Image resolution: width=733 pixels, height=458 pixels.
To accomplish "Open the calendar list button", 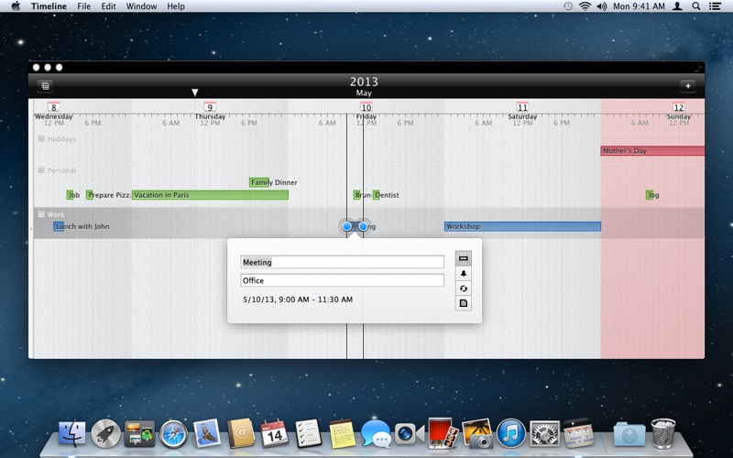I will click(45, 86).
